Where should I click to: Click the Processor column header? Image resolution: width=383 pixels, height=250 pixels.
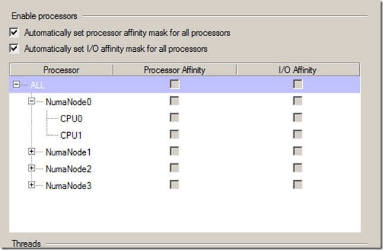tap(61, 70)
